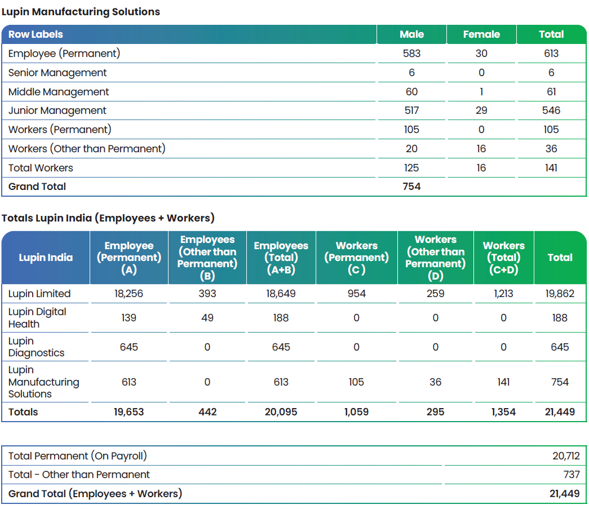Click the value 737
The height and width of the screenshot is (509, 589).
[x=572, y=475]
